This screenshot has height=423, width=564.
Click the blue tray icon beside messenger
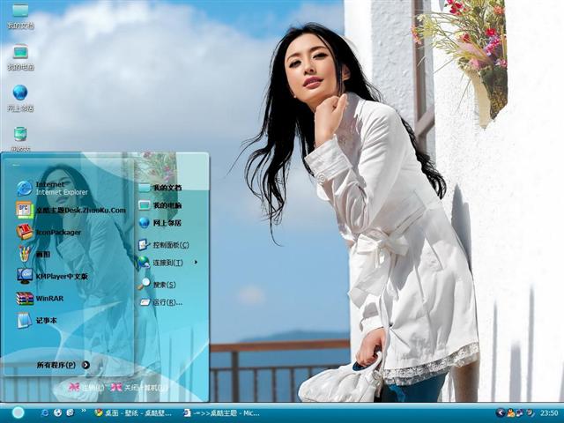(519, 412)
